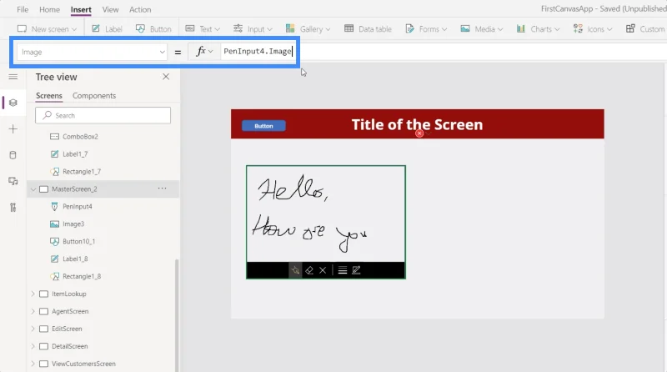
Task: Open the Action tab
Action: [x=140, y=9]
